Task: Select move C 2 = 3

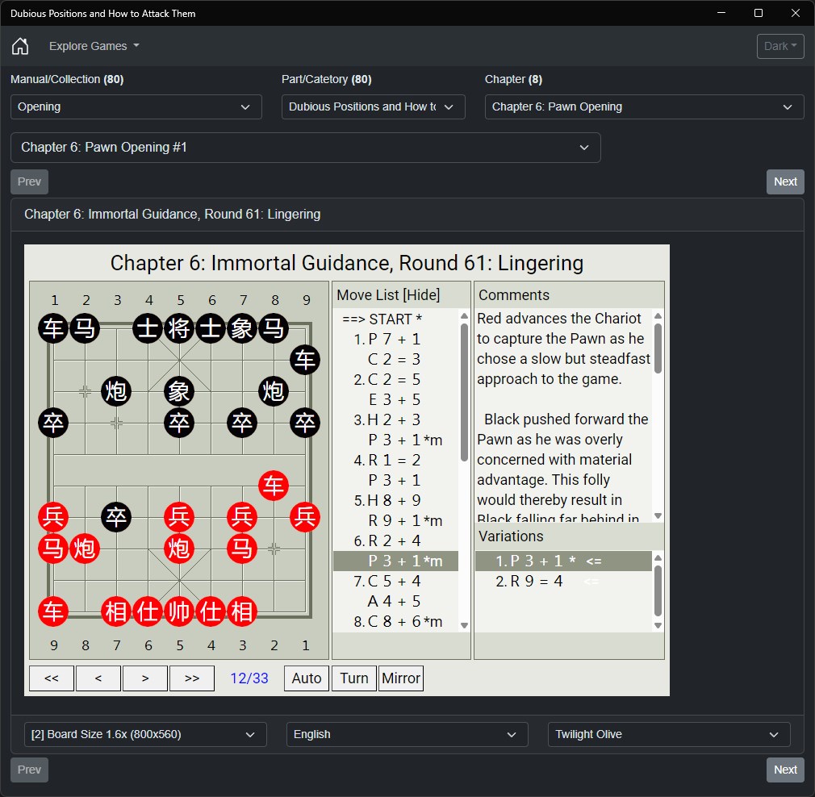Action: click(x=395, y=360)
